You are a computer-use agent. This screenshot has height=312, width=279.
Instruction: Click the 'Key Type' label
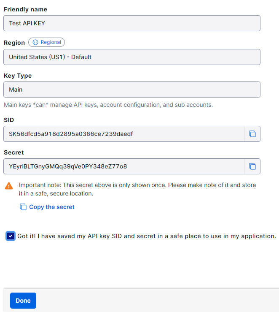pos(18,76)
